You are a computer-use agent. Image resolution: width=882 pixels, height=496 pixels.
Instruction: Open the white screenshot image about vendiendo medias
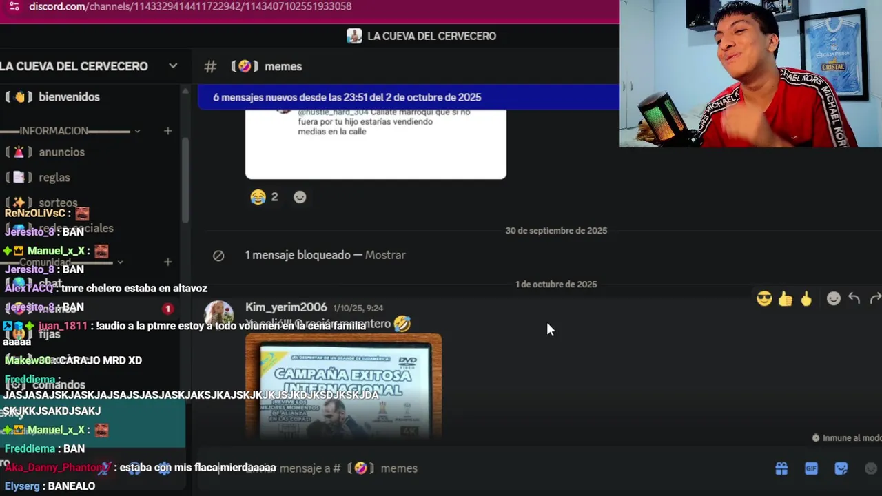(x=376, y=143)
